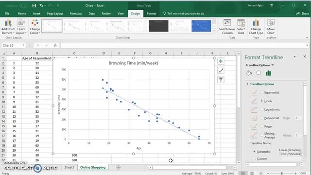Click Share button in ribbon
The image size is (311, 175).
coord(302,14)
